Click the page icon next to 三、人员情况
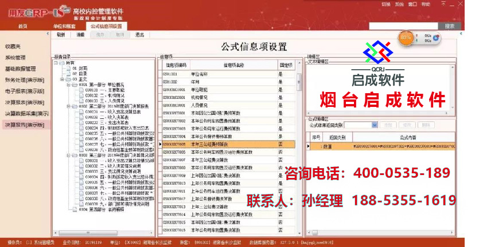Image resolution: width=483 pixels, height=247 pixels. coord(81,101)
